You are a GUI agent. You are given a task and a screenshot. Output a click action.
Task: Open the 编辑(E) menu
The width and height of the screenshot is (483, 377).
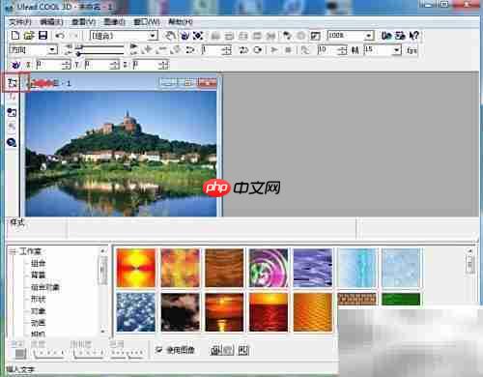[51, 22]
